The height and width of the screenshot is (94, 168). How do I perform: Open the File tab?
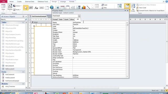[4, 2]
